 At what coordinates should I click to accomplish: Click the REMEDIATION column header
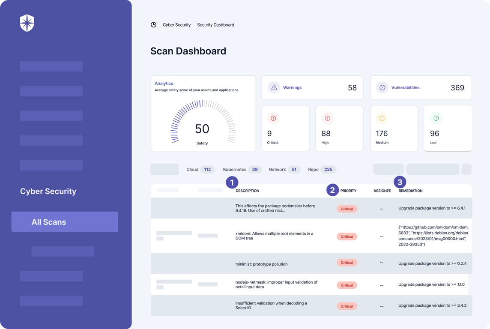411,191
